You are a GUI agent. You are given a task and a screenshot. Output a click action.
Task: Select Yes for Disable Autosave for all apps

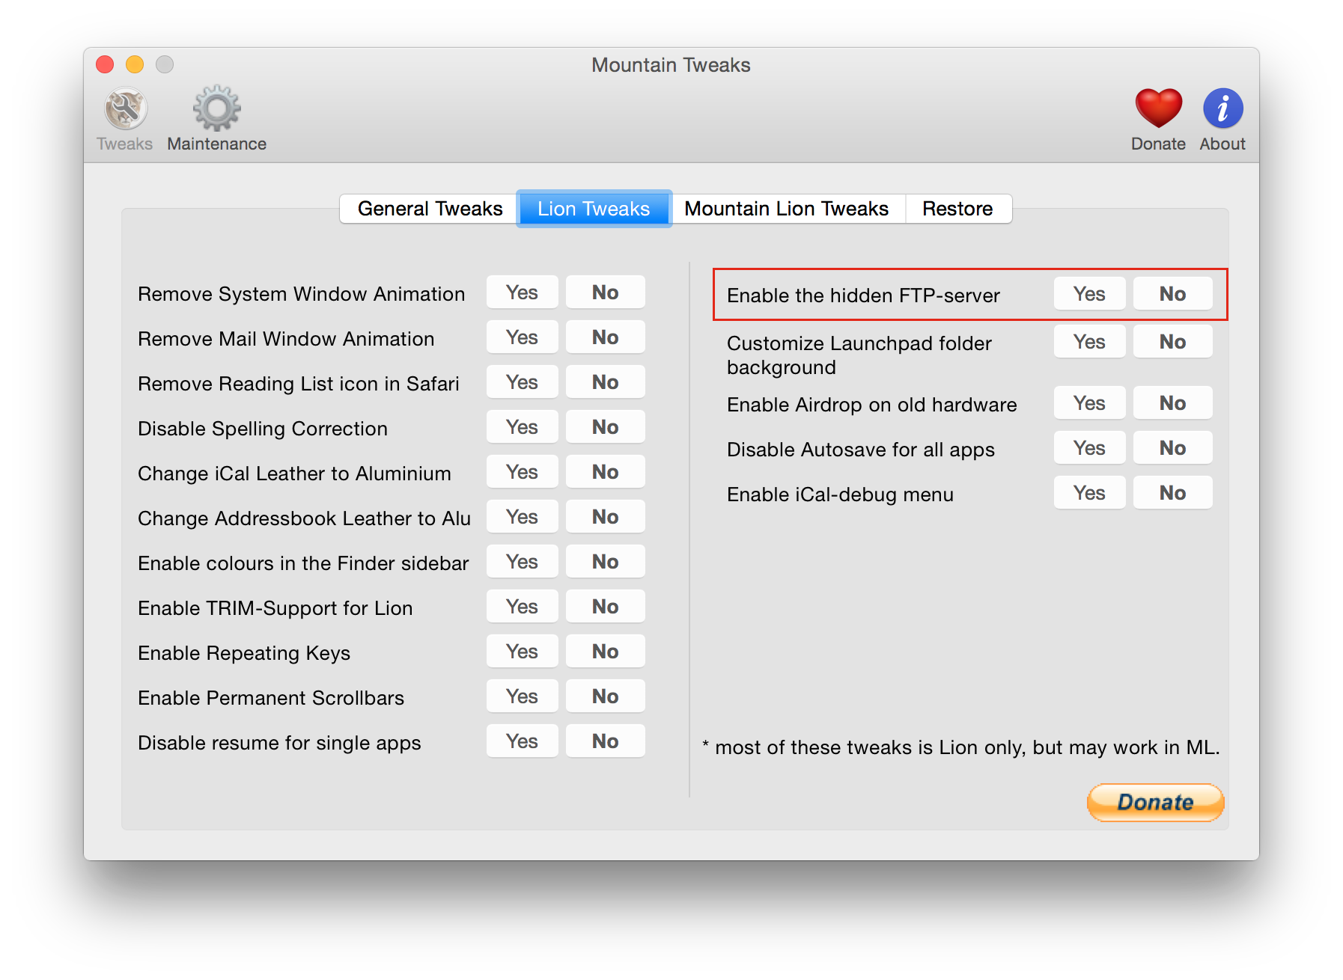[x=1089, y=448]
